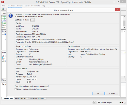Collapse the nested node below the top tree node
This screenshot has height=105, width=127.
[x=6, y=39]
